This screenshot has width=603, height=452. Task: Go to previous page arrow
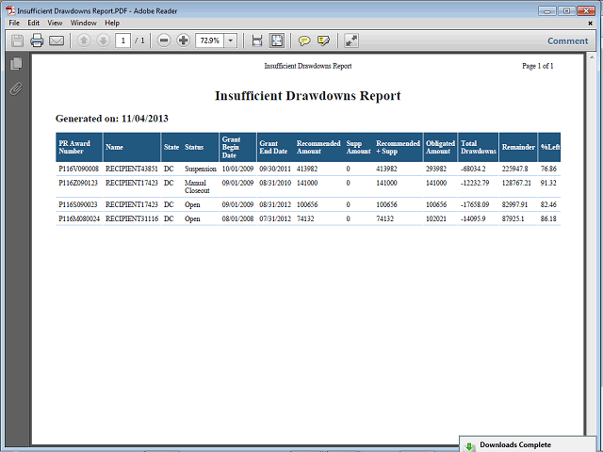(83, 40)
